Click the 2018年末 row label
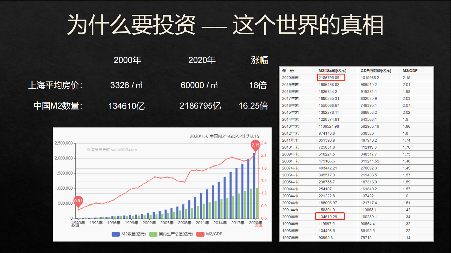 290,92
